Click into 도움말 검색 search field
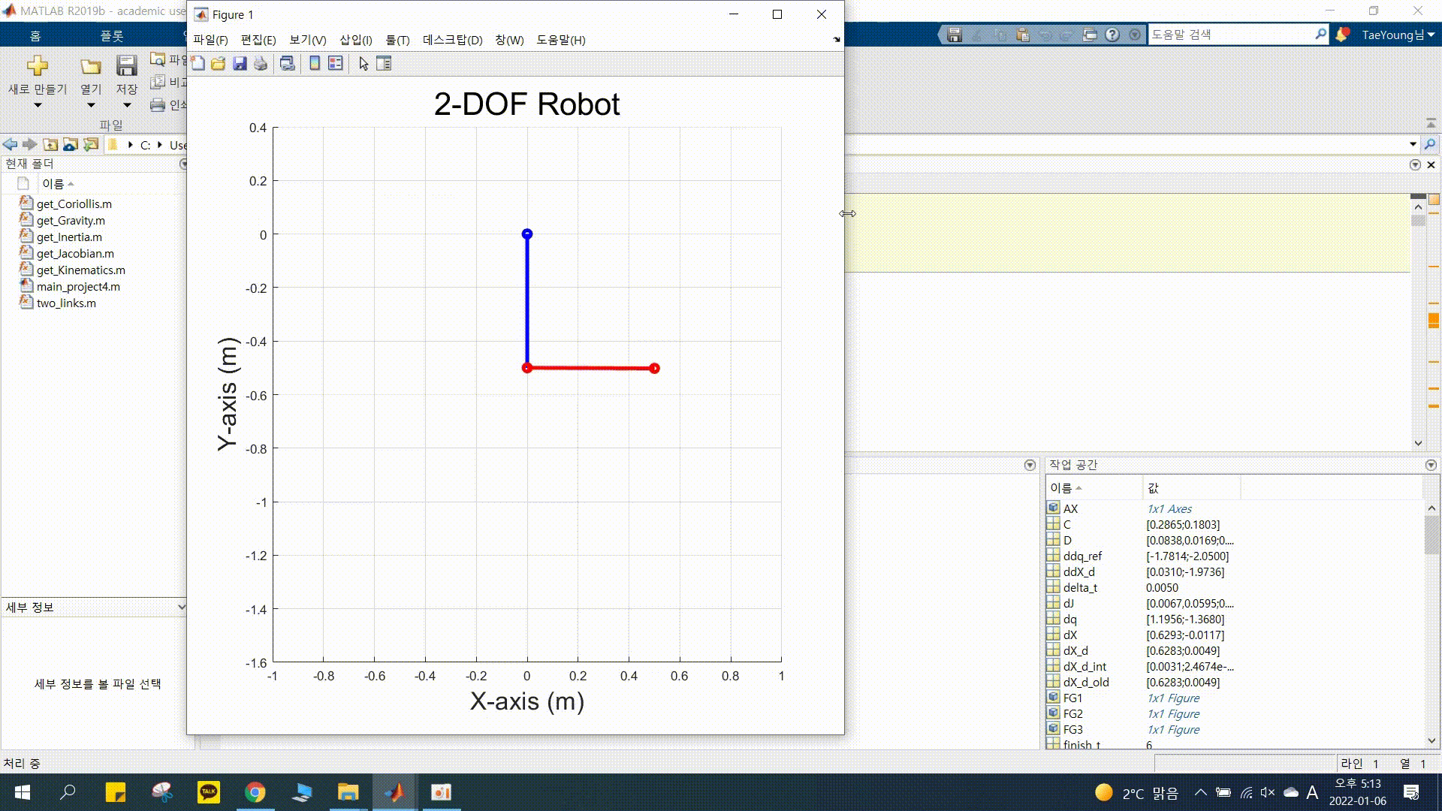The width and height of the screenshot is (1442, 811). [1231, 35]
